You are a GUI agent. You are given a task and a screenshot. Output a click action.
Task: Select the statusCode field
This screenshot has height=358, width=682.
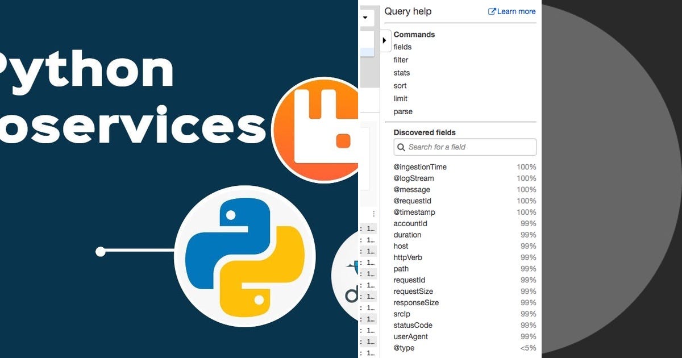click(x=413, y=325)
